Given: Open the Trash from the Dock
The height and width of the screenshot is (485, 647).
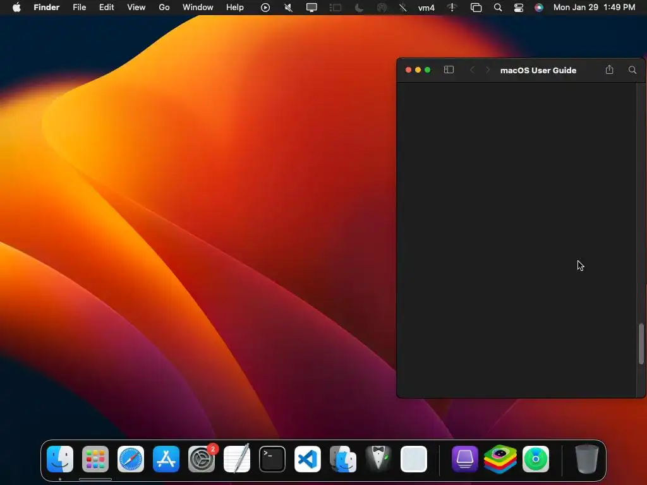Looking at the screenshot, I should pos(587,459).
